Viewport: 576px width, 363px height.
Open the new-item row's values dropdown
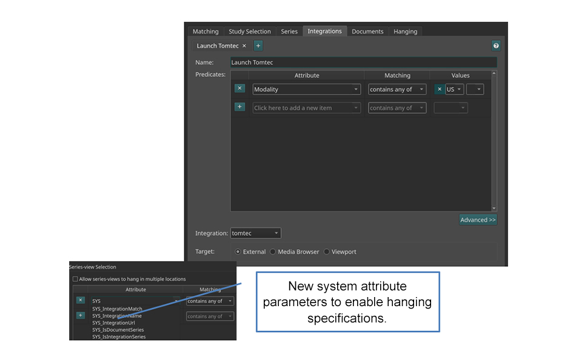pos(450,108)
